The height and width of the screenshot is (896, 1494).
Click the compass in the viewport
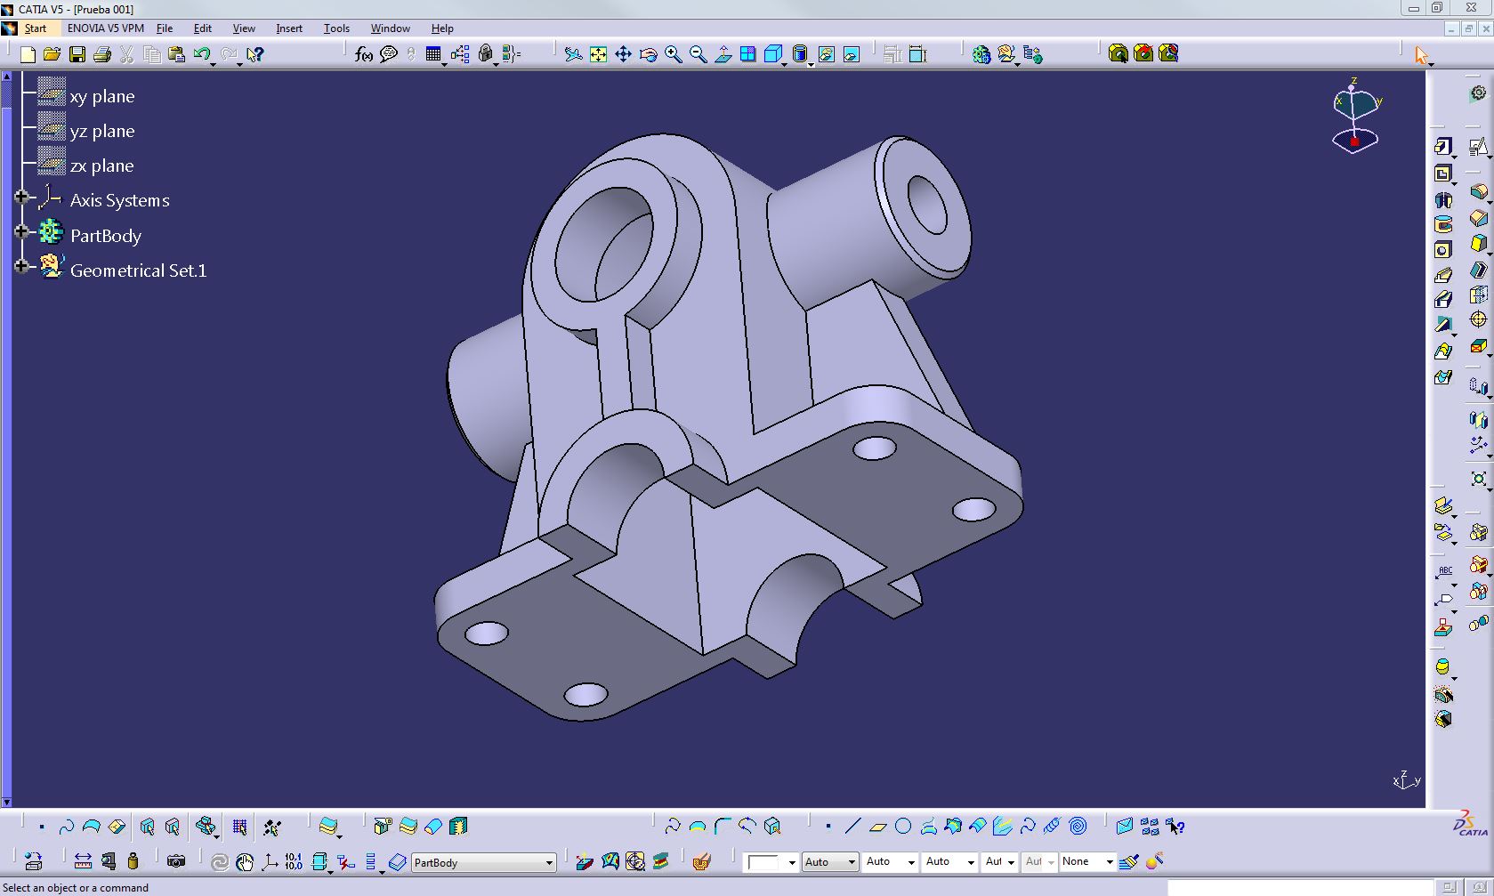pyautogui.click(x=1355, y=116)
